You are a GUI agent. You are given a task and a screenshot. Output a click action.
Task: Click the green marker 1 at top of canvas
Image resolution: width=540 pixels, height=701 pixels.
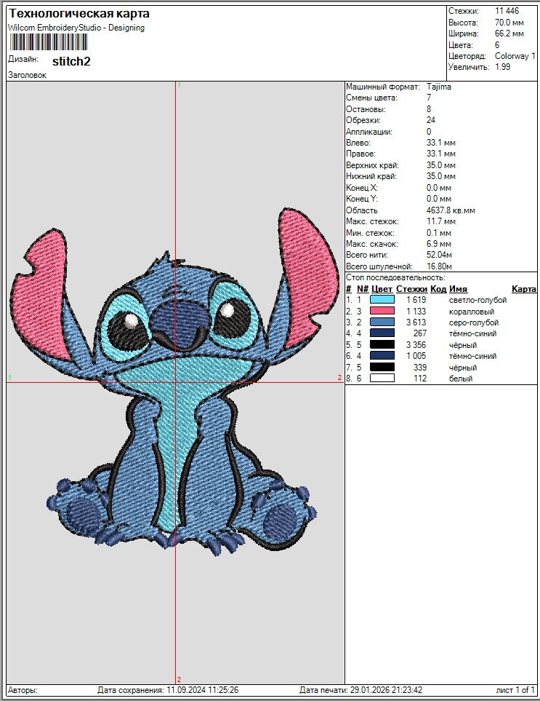[x=179, y=85]
